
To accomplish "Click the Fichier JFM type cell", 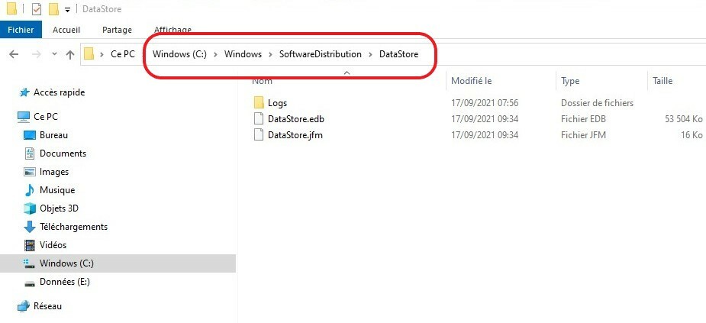I will coord(583,134).
